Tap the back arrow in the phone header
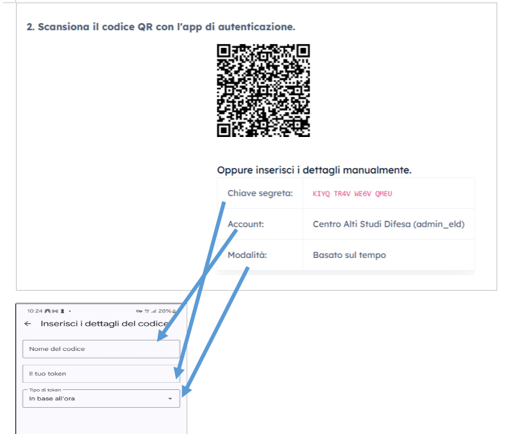 [27, 323]
